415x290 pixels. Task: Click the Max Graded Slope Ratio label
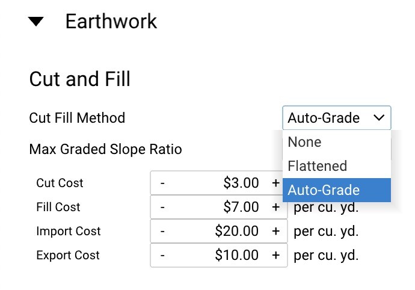[x=105, y=149]
